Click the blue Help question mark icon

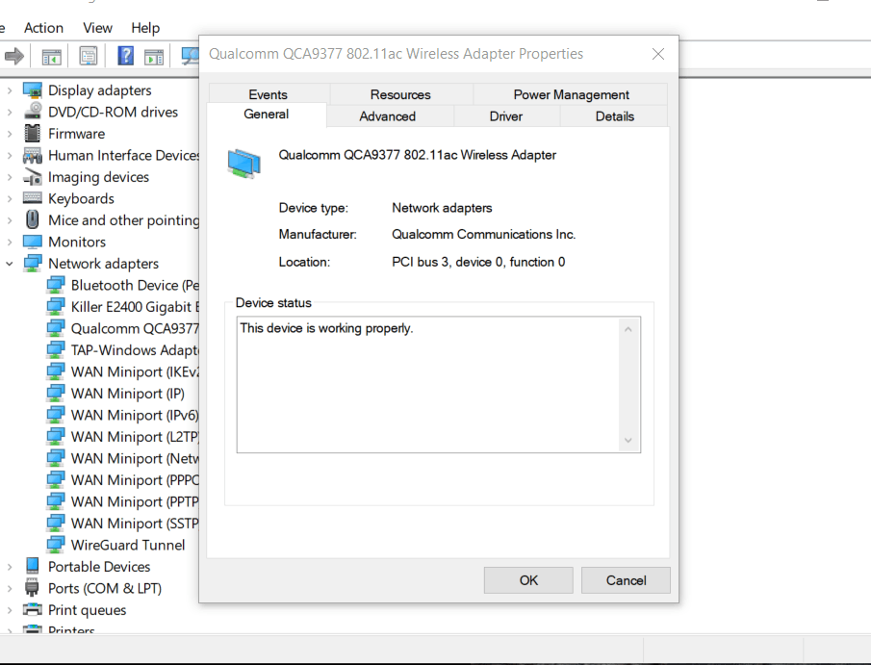[x=126, y=56]
